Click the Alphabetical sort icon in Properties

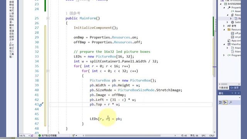pyautogui.click(x=225, y=103)
